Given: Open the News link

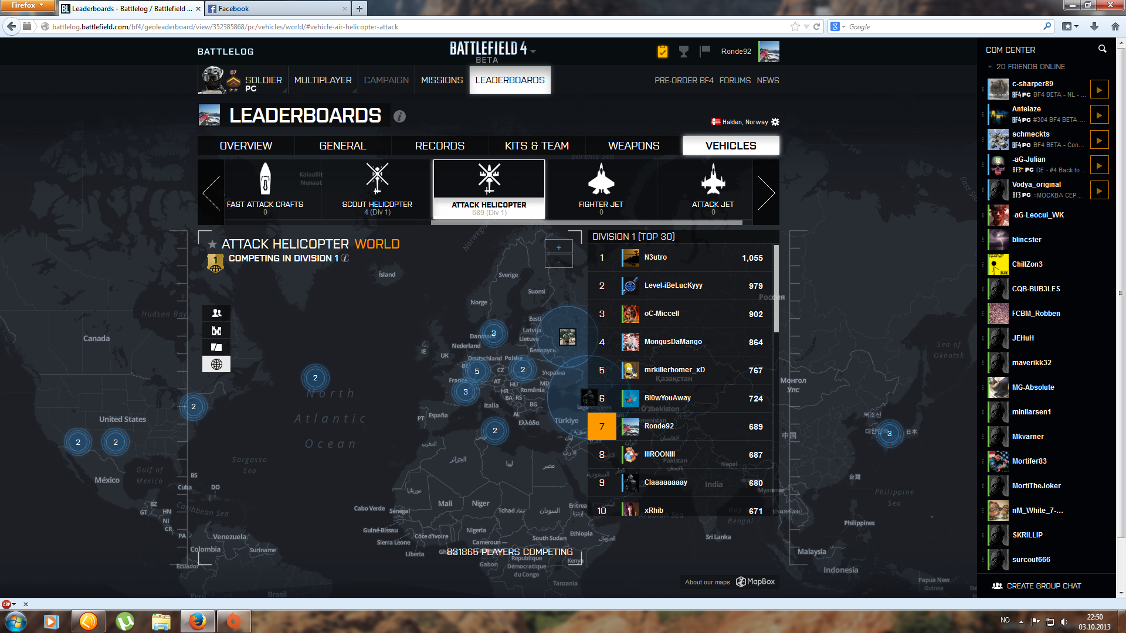Looking at the screenshot, I should click(x=768, y=80).
